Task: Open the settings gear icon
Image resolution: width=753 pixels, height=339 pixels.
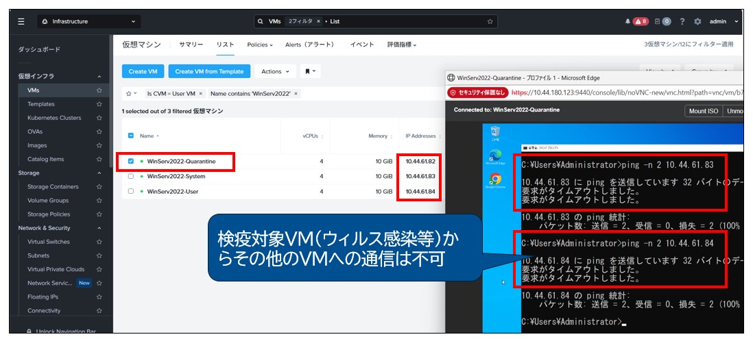Action: point(697,21)
